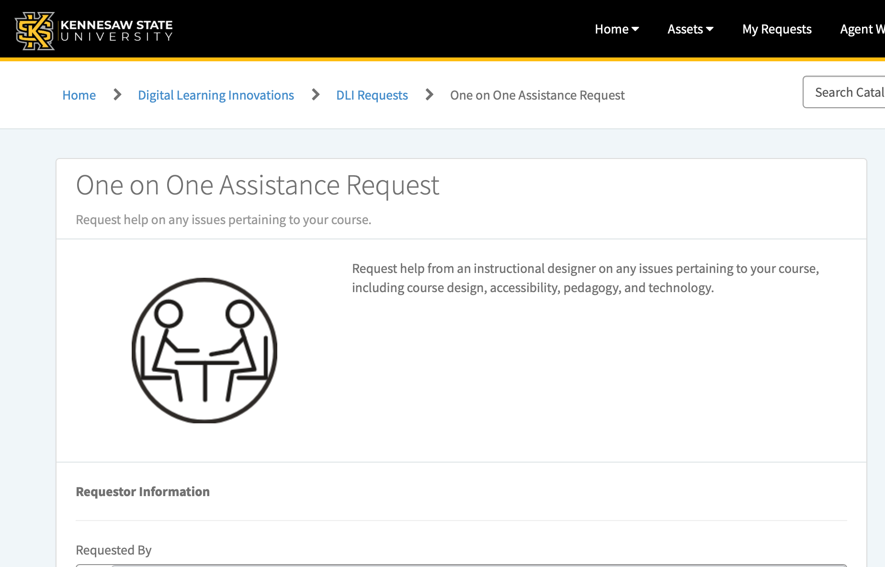Select My Requests in the navigation bar
This screenshot has width=885, height=567.
pyautogui.click(x=776, y=29)
